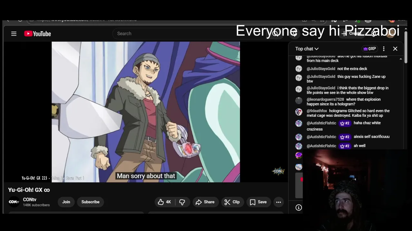Subscribe to the CONtv channel

coord(90,202)
